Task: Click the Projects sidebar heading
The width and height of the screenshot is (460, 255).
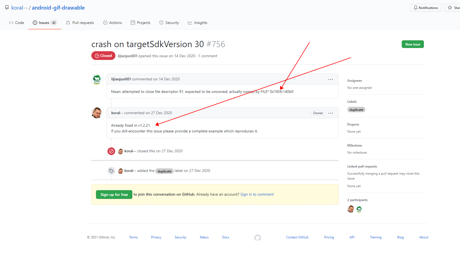Action: click(x=353, y=125)
